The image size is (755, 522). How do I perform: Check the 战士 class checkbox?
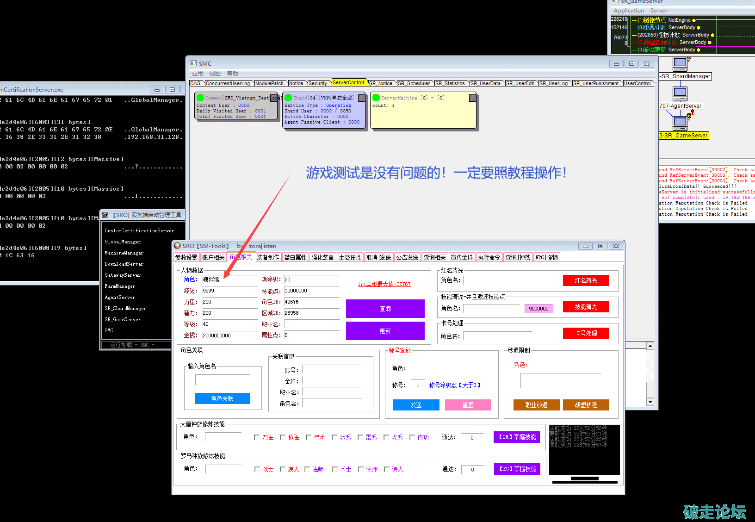tap(257, 469)
